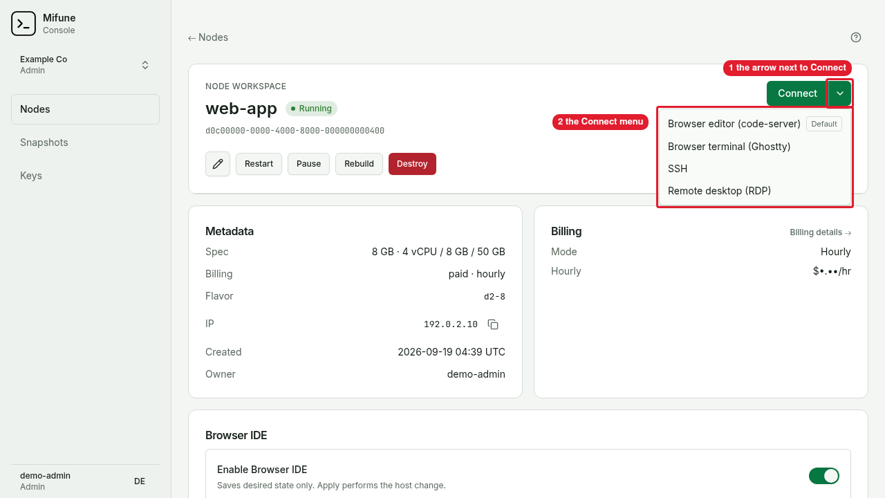Pause the web-app node

[x=308, y=164]
